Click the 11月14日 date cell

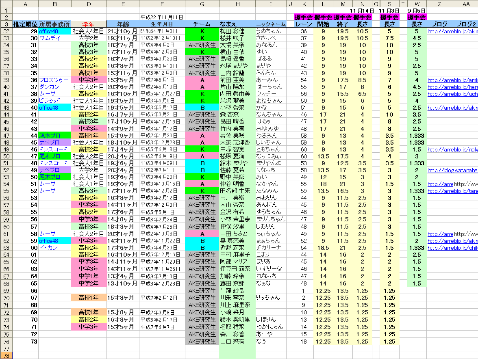362,11
